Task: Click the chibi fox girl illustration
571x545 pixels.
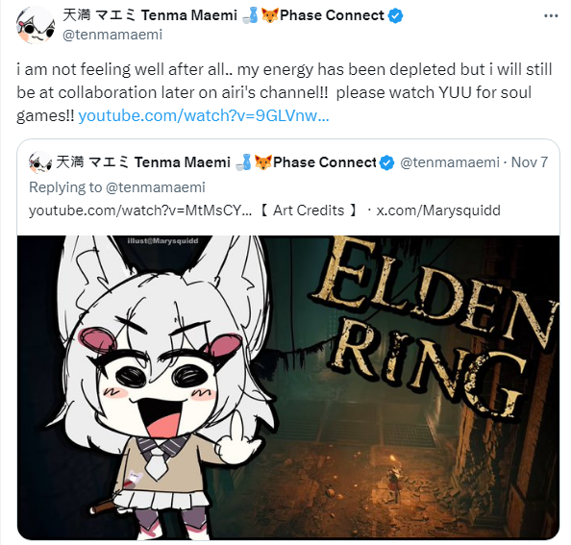Action: click(x=163, y=387)
